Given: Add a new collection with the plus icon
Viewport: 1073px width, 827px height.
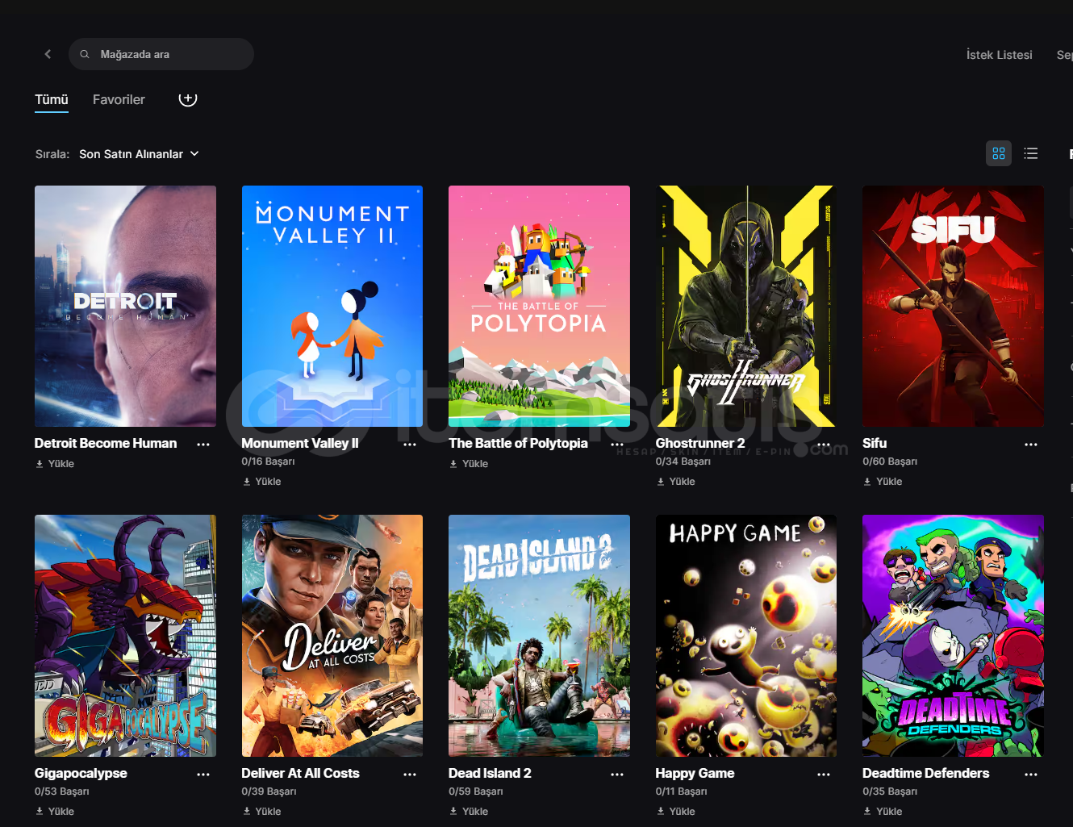Looking at the screenshot, I should click(x=188, y=99).
